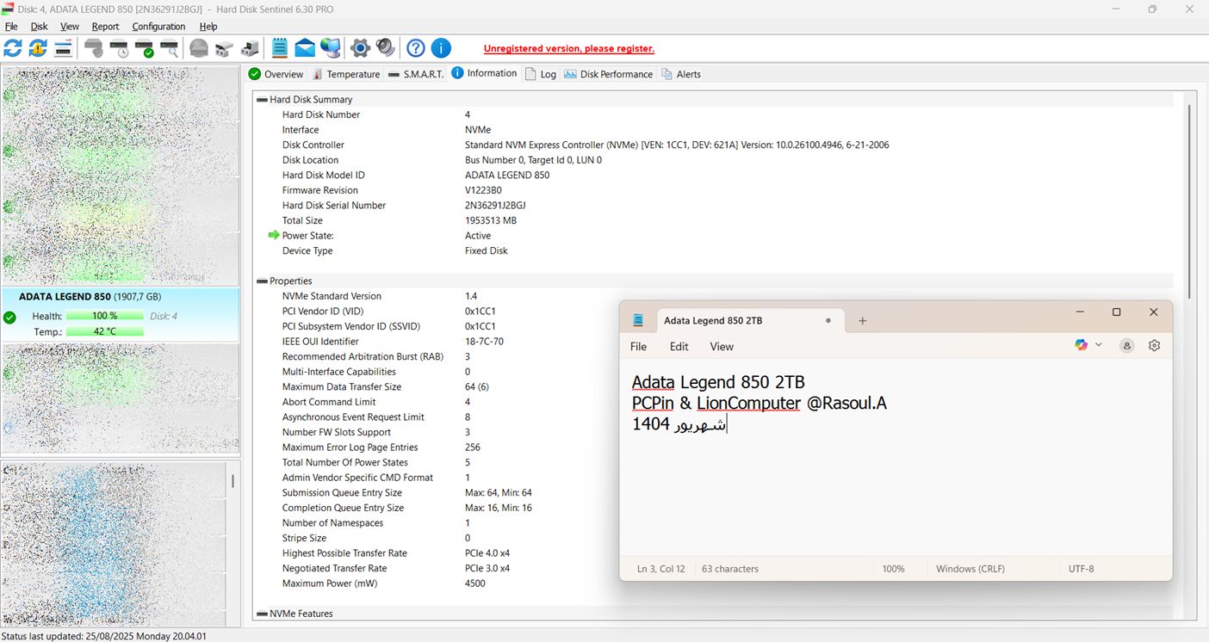Screen dimensions: 1209x642
Task: Switch to the Log tab
Action: (x=541, y=74)
